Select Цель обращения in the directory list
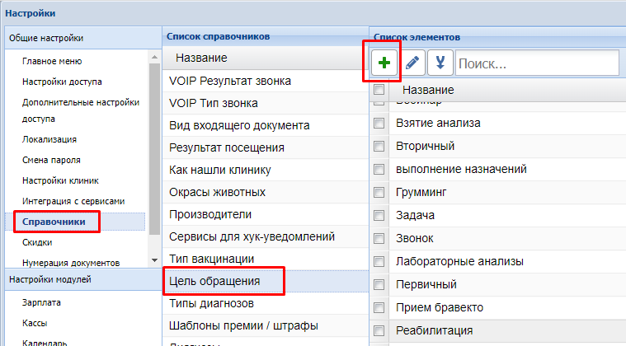The height and width of the screenshot is (346, 626). (x=214, y=281)
